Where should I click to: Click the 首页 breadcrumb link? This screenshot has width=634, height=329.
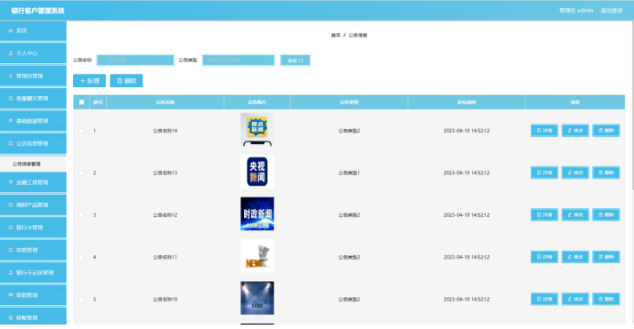(x=336, y=36)
